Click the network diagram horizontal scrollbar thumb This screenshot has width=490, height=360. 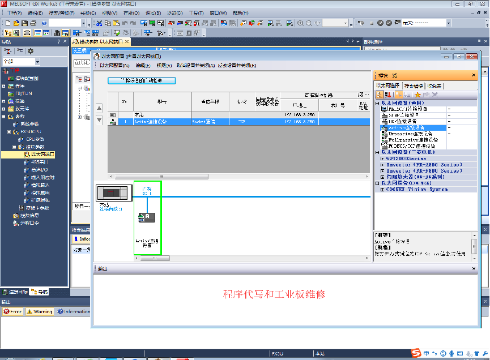coord(155,258)
